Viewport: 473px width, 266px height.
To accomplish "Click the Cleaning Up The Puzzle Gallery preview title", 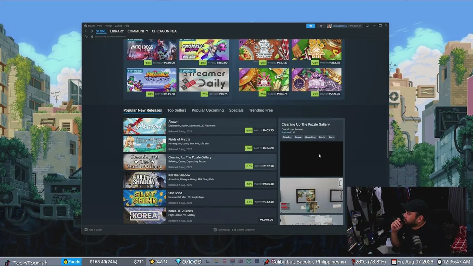I will coord(306,125).
